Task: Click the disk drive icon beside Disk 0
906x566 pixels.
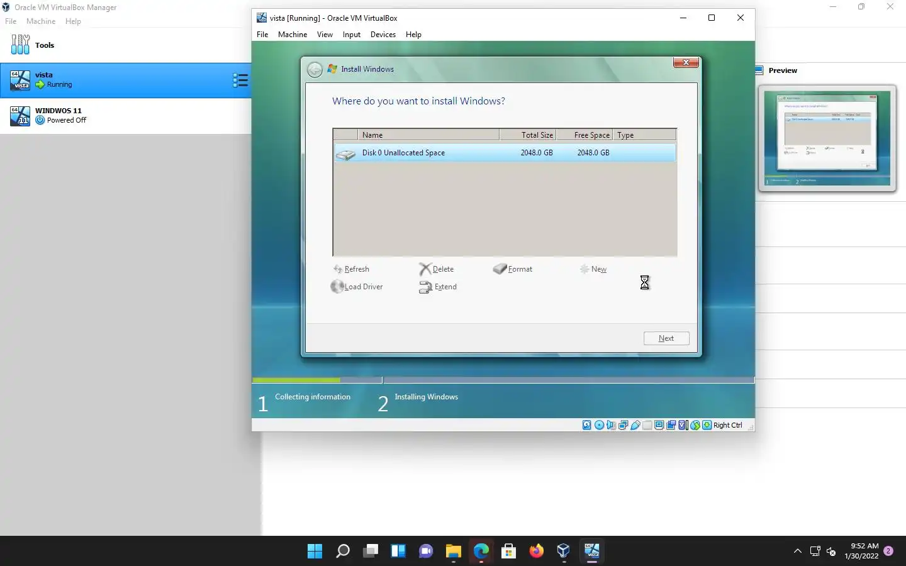Action: [x=346, y=153]
